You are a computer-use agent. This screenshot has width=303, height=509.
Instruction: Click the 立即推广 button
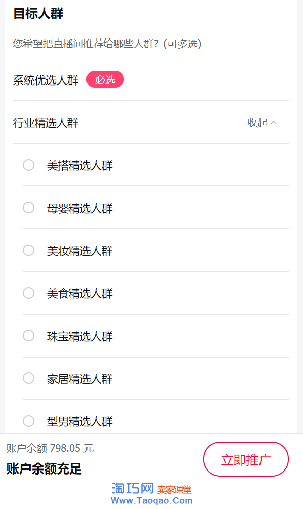[x=246, y=459]
